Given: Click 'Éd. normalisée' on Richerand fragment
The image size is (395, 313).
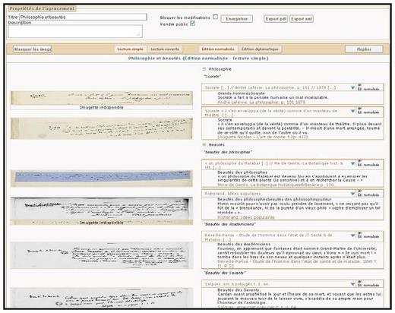Looking at the screenshot, I should point(368,195).
